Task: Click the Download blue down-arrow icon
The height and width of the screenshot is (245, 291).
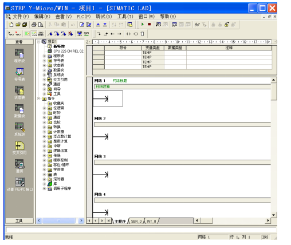Action: coord(105,25)
